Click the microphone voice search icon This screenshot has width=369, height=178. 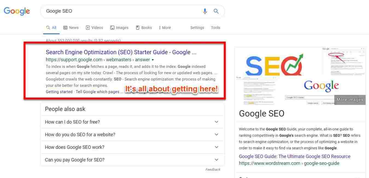pyautogui.click(x=205, y=11)
